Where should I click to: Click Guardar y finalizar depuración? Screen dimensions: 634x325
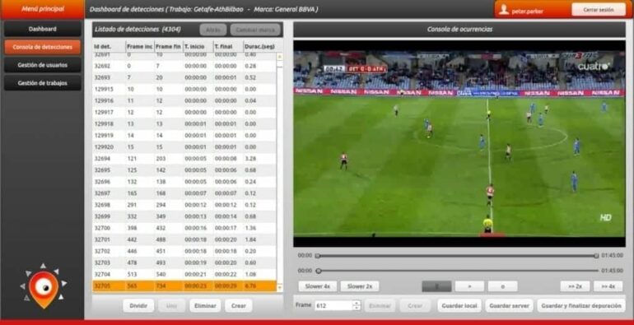(581, 305)
